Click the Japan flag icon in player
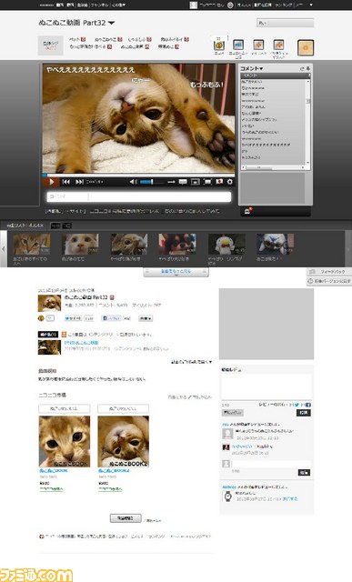The width and height of the screenshot is (352, 582). (x=219, y=182)
